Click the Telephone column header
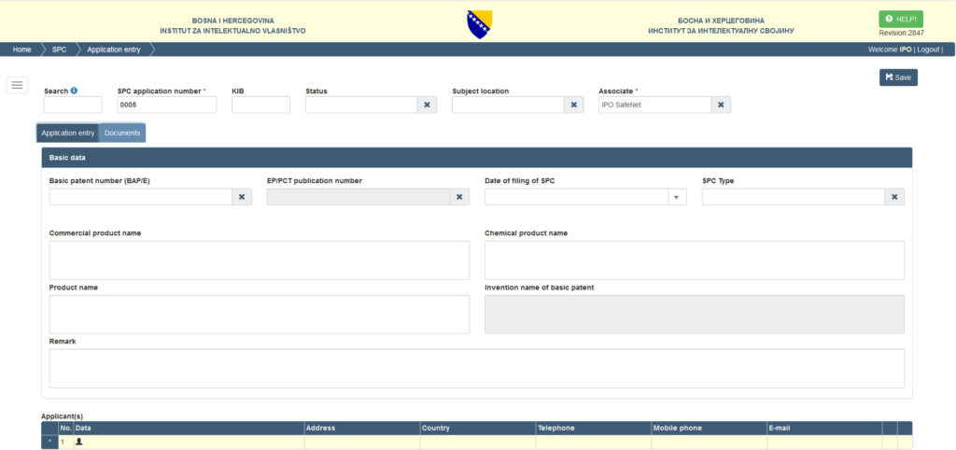956x450 pixels. (594, 428)
